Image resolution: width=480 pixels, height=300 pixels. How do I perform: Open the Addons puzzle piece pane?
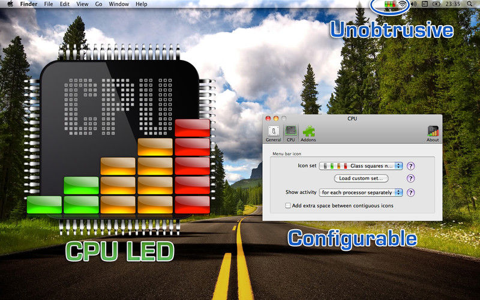pyautogui.click(x=308, y=134)
